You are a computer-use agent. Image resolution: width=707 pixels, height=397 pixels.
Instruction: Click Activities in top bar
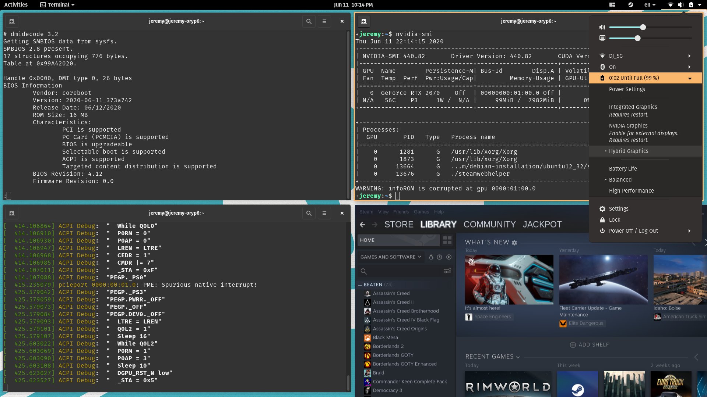tap(16, 5)
